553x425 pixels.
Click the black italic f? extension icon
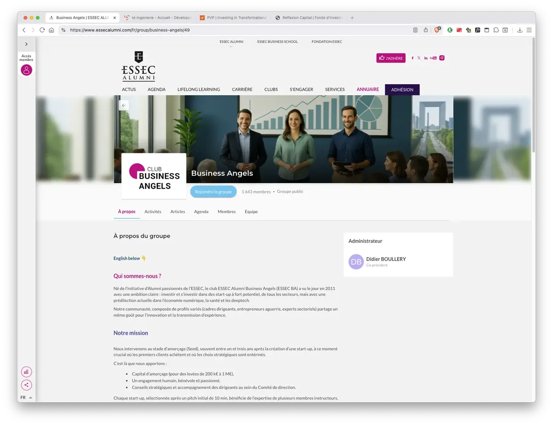coord(477,30)
